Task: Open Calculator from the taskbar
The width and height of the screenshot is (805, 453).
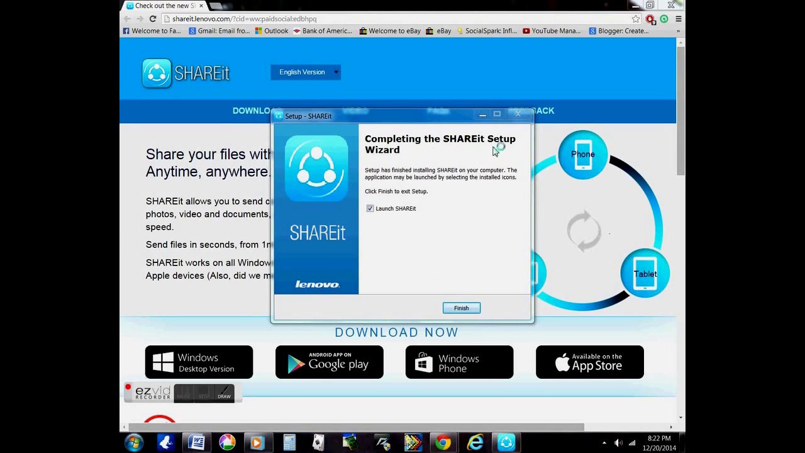Action: click(289, 443)
